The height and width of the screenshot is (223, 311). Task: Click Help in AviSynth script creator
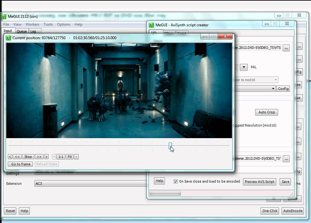coord(159,181)
